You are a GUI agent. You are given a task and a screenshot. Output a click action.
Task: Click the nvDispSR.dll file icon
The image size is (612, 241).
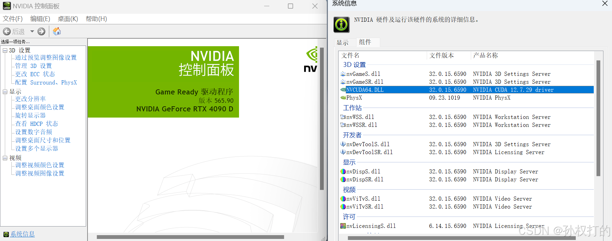click(x=343, y=179)
